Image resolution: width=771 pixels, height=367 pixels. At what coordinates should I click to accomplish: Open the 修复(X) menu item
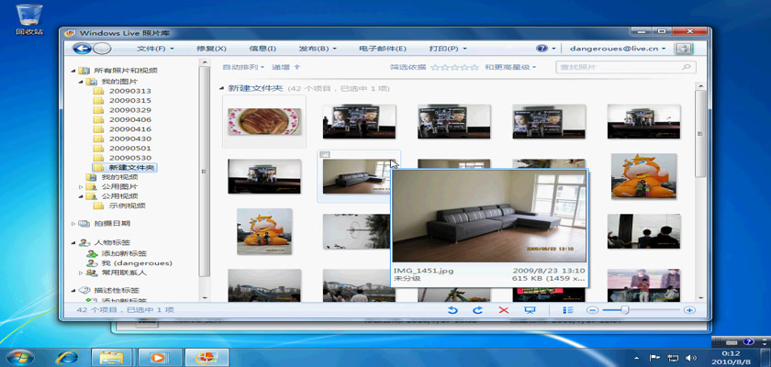coord(211,48)
